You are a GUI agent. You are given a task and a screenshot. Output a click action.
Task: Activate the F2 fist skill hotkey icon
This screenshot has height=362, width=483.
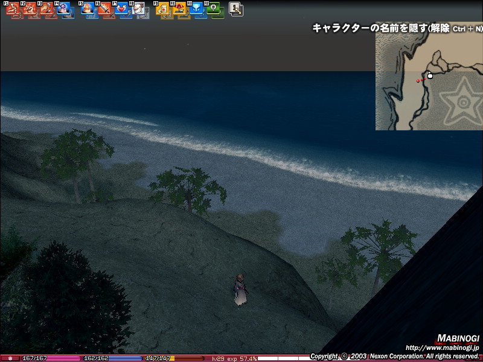coord(30,8)
